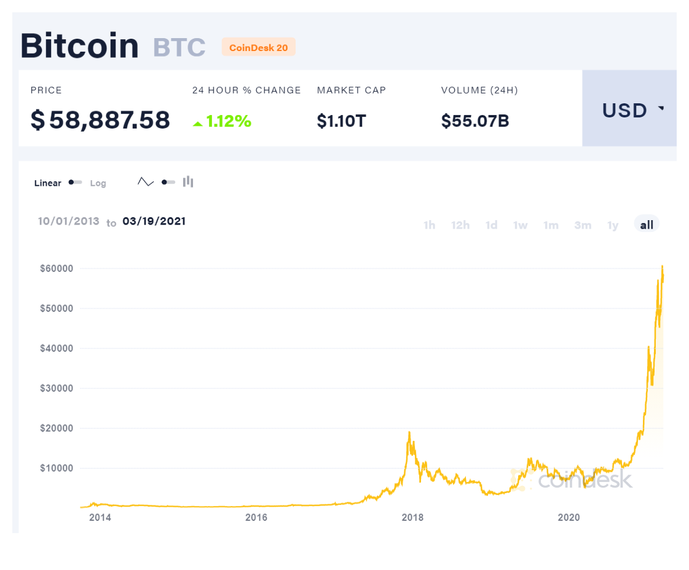Viewport: 689px width, 570px height.
Task: Select the 3m time range
Action: click(583, 225)
